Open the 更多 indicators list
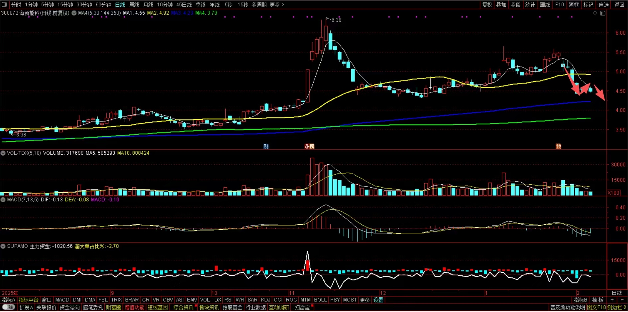Screen dimensions: 628x312 tap(365, 300)
